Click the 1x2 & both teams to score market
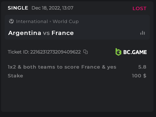 click(x=62, y=67)
